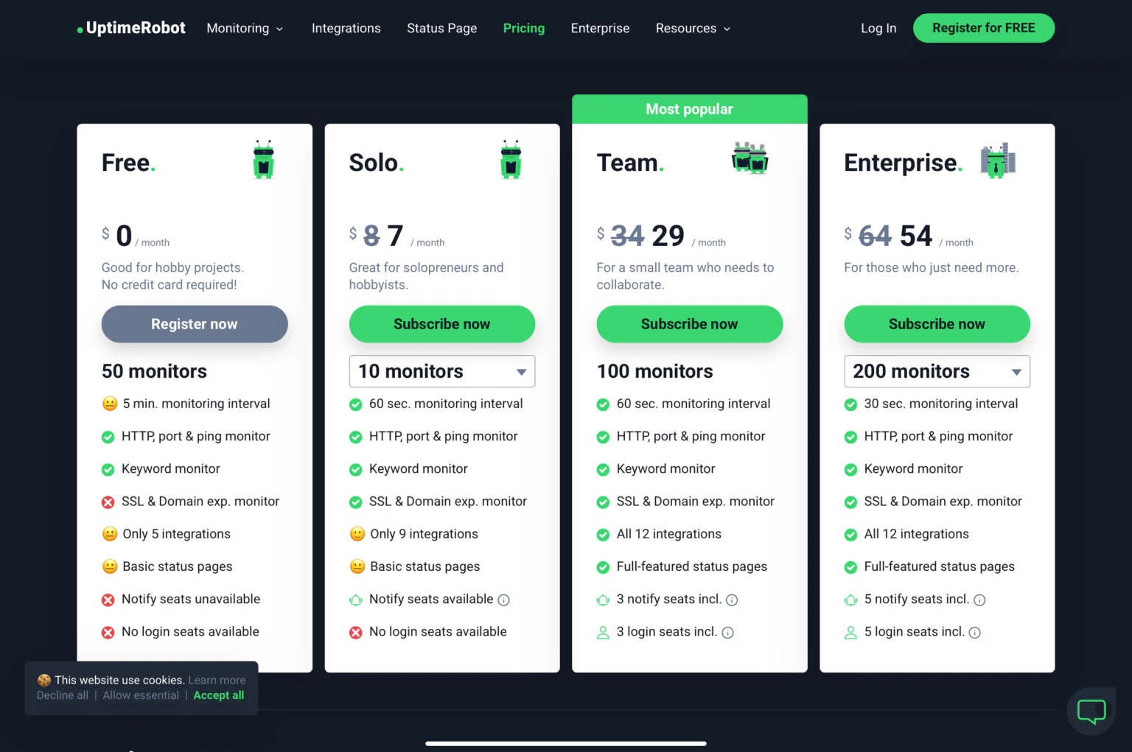Click the Team plan robots icon
This screenshot has width=1132, height=752.
pos(750,158)
